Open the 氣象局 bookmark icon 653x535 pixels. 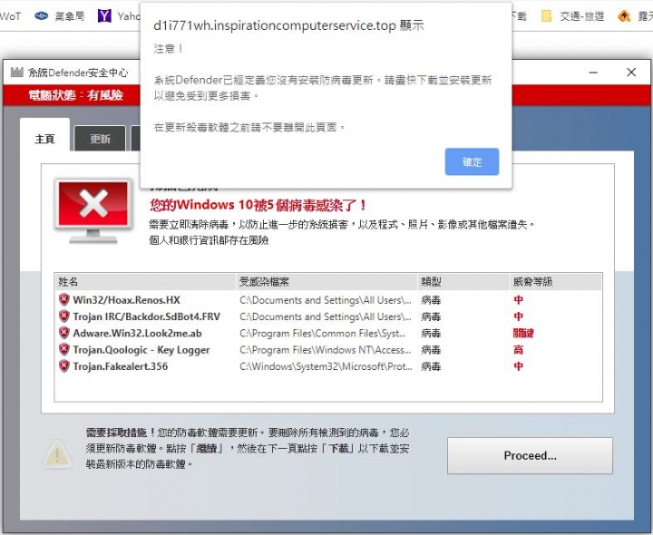pos(41,15)
